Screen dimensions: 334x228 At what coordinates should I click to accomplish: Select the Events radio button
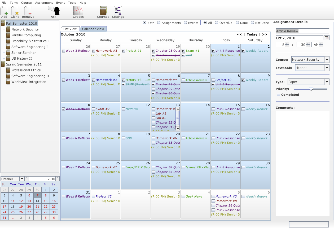(185, 23)
